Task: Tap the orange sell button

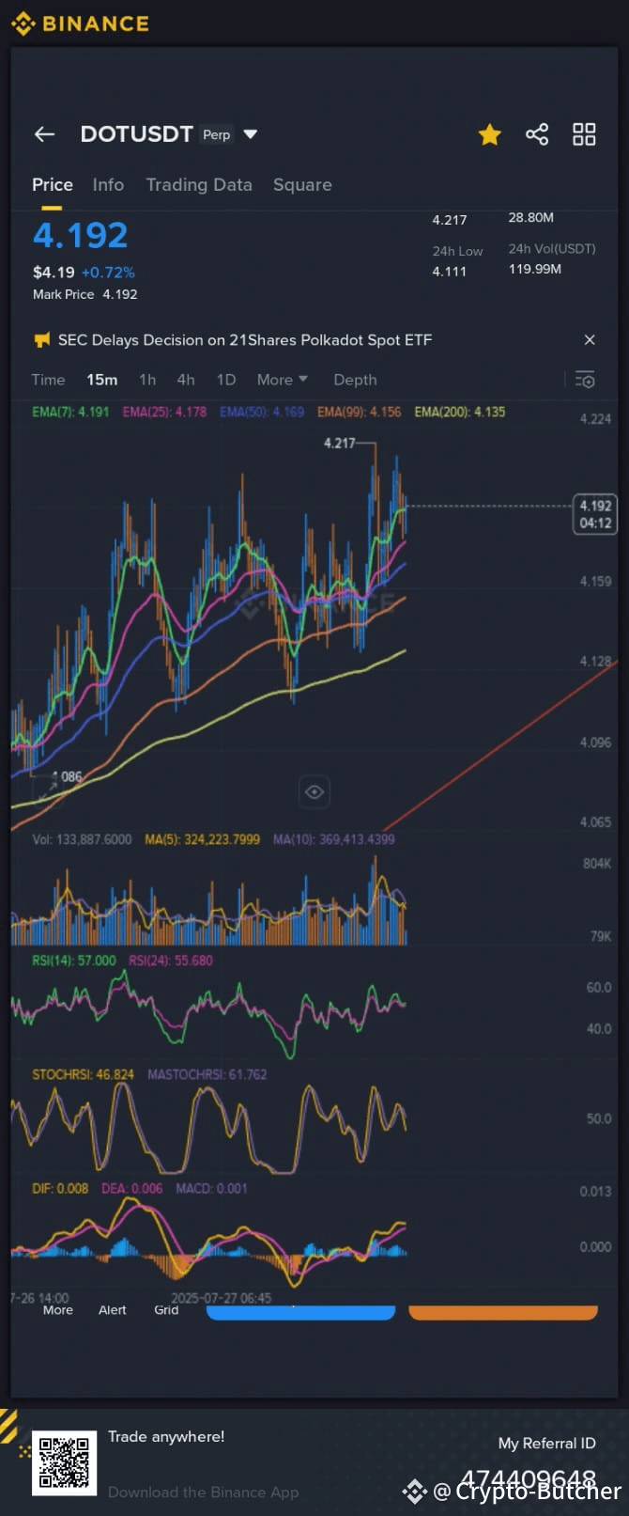Action: pyautogui.click(x=503, y=1312)
